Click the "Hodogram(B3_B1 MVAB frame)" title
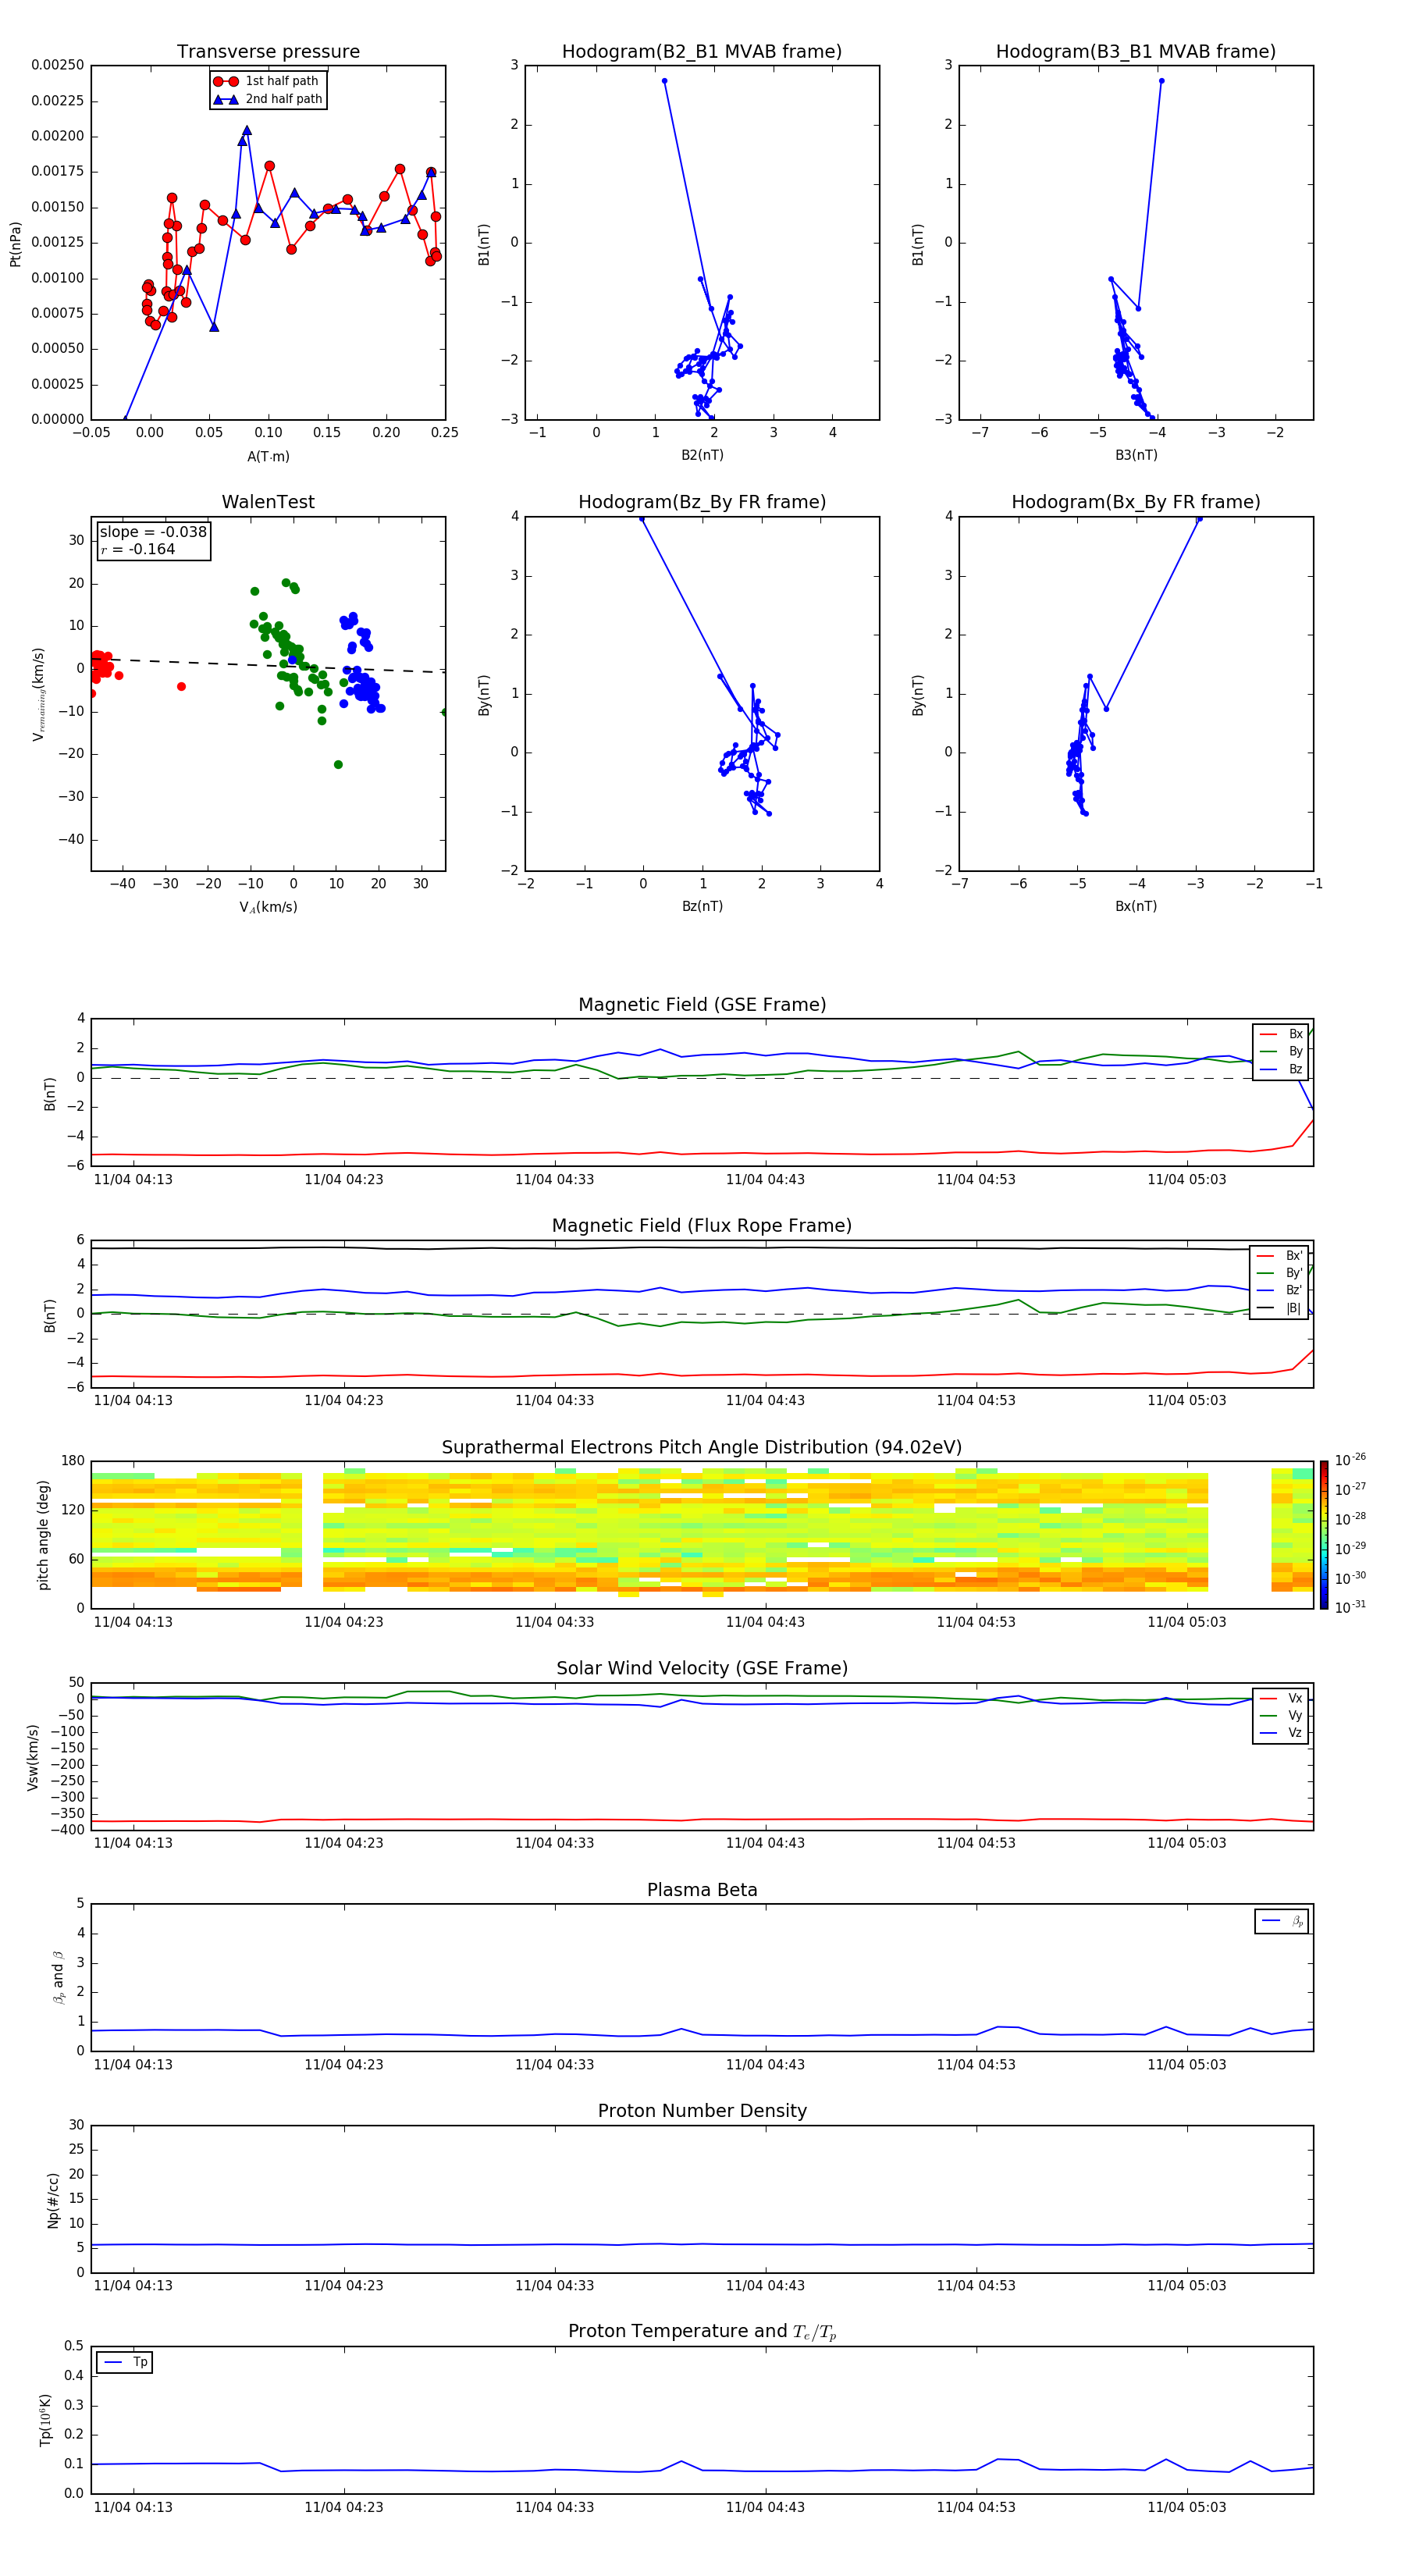Screen dimensions: 1405x2576 click(1136, 51)
